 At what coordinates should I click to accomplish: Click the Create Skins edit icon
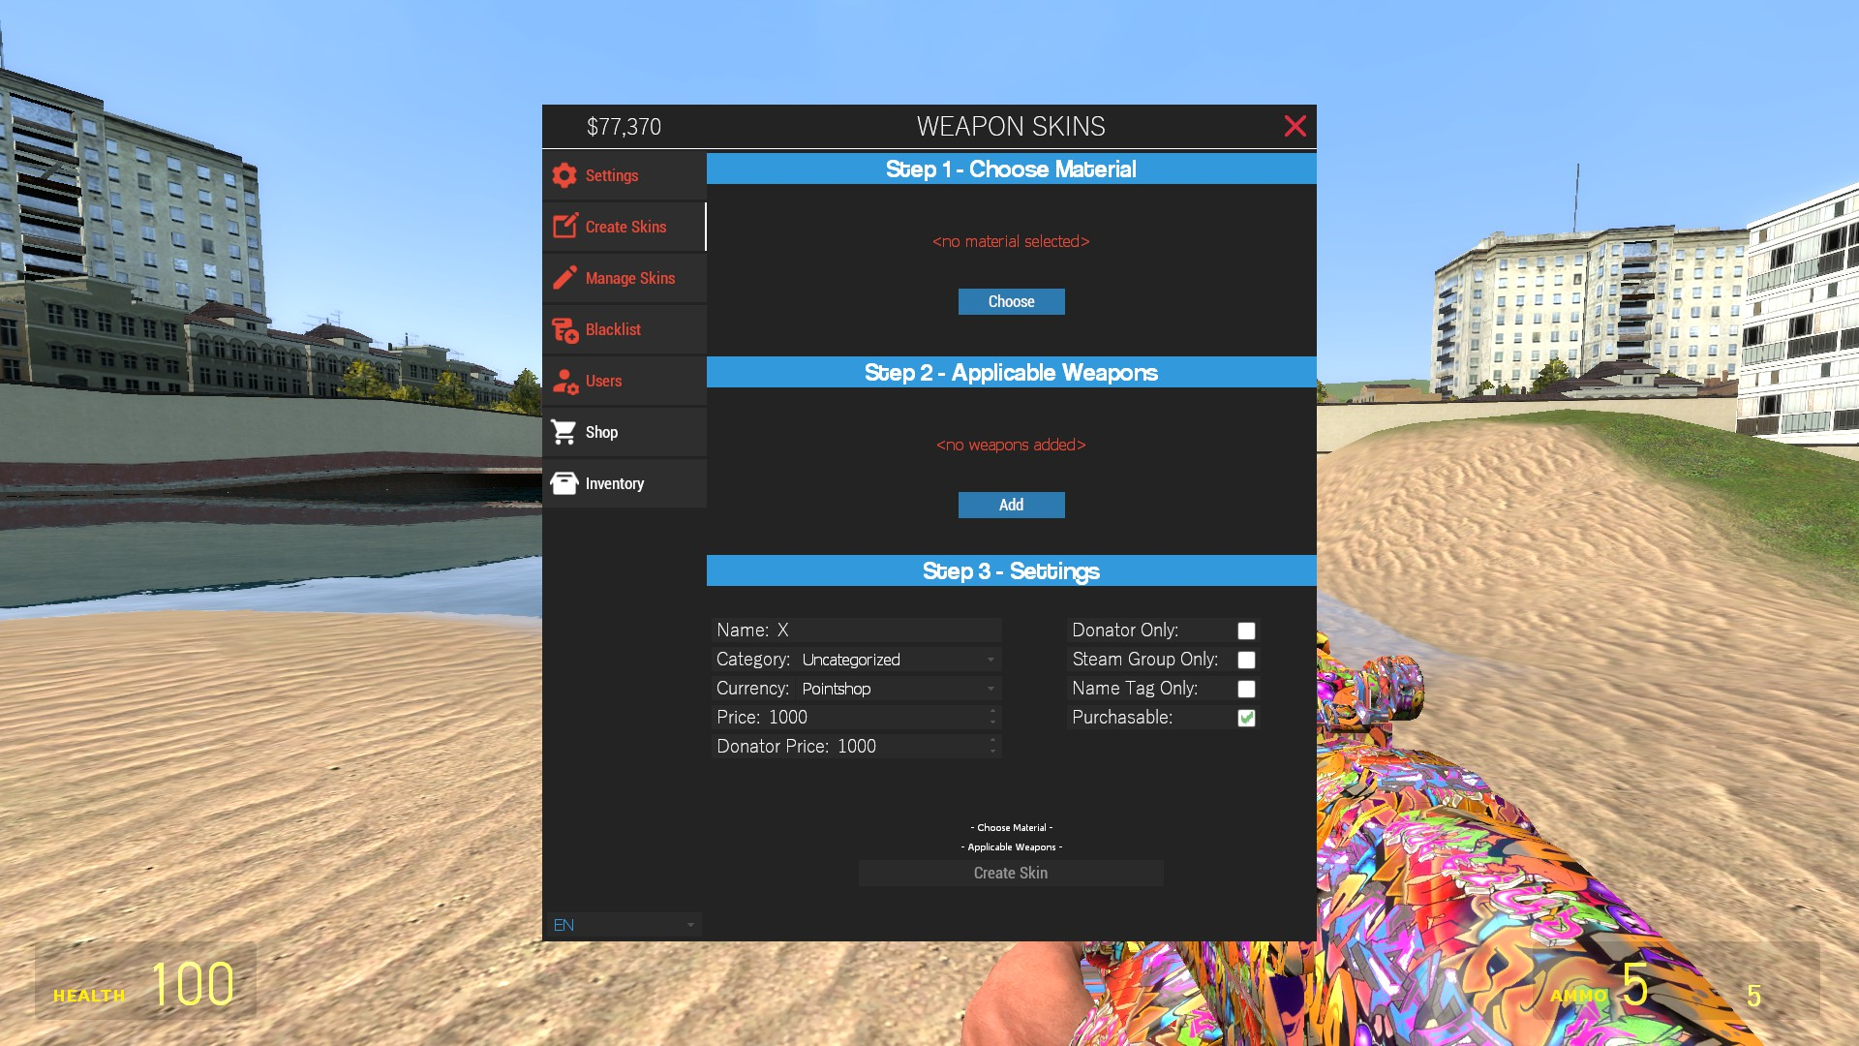(x=565, y=227)
